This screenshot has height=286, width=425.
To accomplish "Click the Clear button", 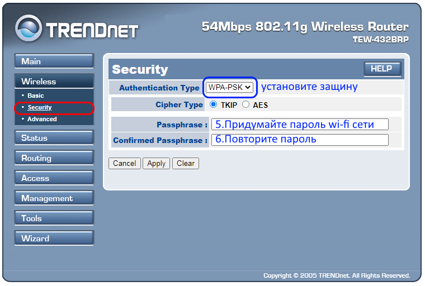I will (x=186, y=163).
